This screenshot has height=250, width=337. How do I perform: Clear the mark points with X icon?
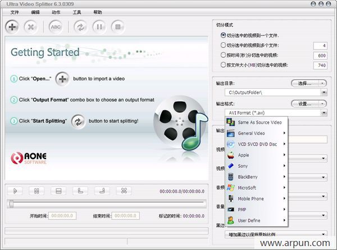(x=124, y=191)
